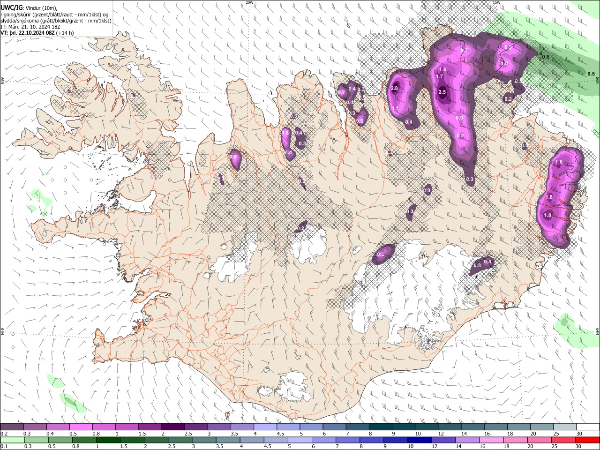Click the 'slydda/snjókoma (grátt/bleikt/grænt - mm/1klst)' line
The width and height of the screenshot is (600, 450).
tap(56, 21)
